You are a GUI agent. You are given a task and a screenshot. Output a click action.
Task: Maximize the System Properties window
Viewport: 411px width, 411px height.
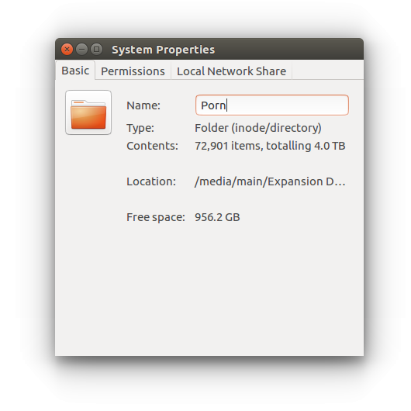point(96,50)
